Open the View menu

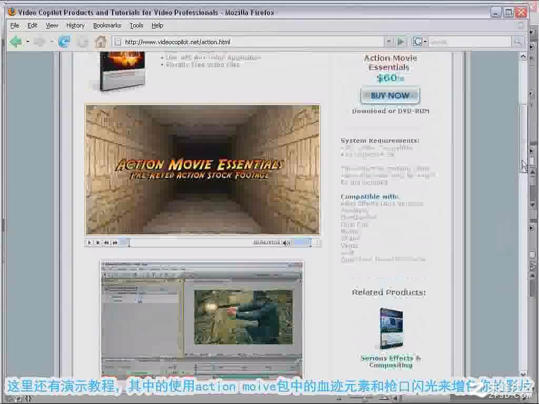pyautogui.click(x=52, y=25)
